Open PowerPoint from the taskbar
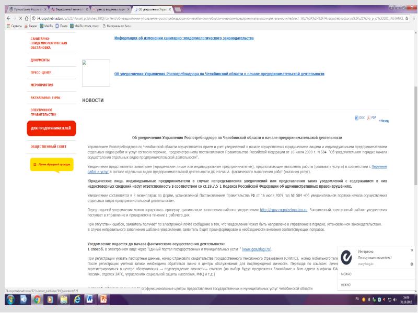 pyautogui.click(x=103, y=299)
